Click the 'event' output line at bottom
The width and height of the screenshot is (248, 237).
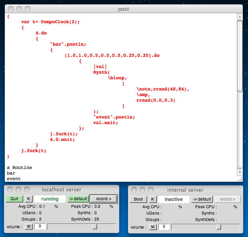coord(14,179)
